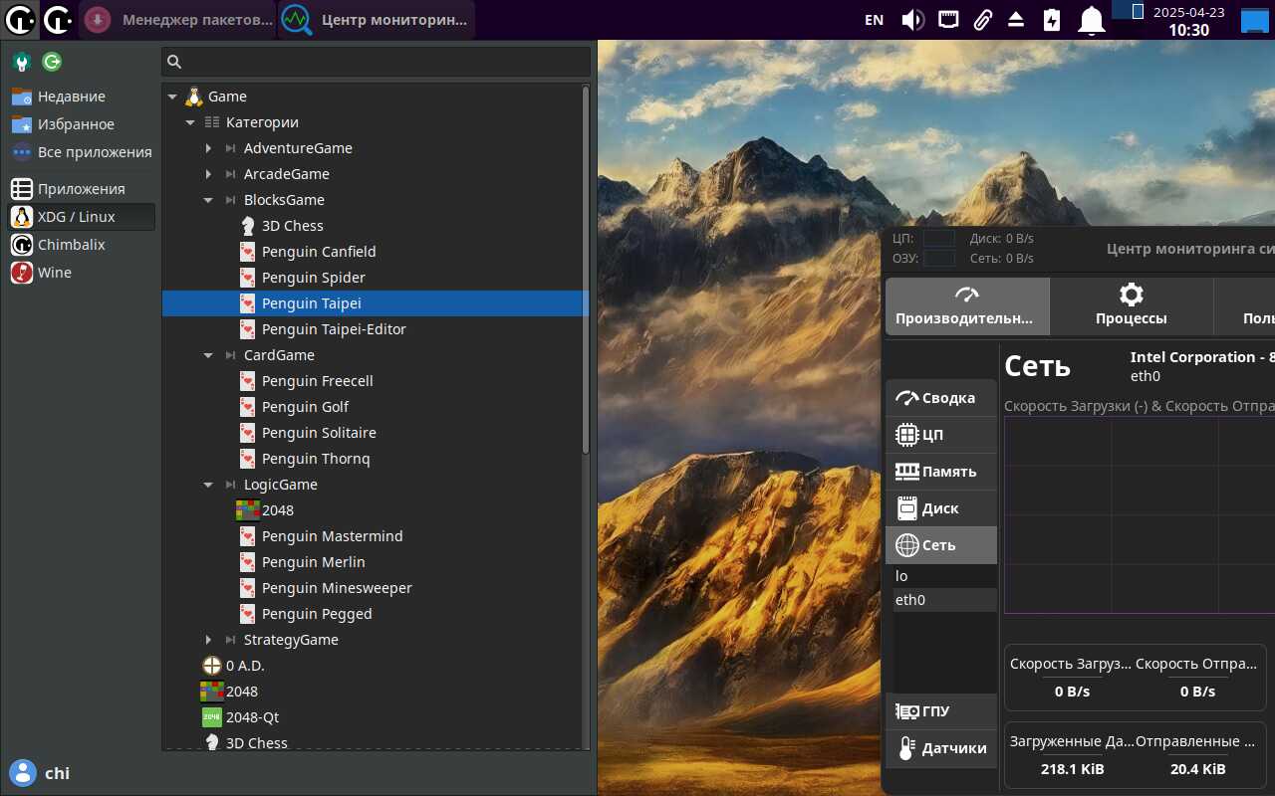Open the battery power indicator

[1052, 20]
